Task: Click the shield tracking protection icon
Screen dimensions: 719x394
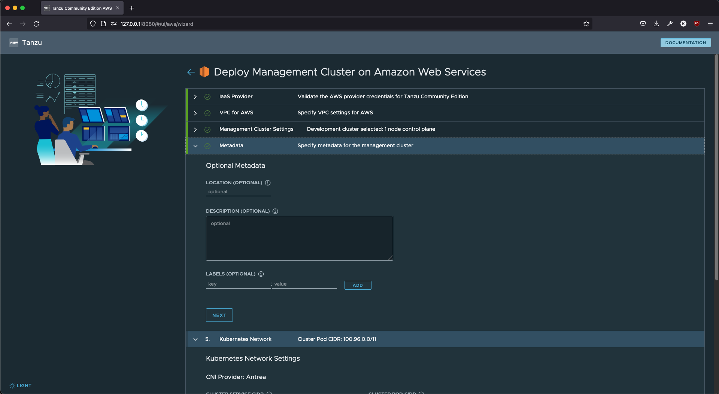Action: [x=93, y=24]
